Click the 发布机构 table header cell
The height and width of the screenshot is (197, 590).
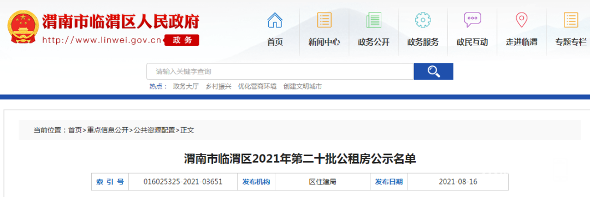(x=256, y=182)
